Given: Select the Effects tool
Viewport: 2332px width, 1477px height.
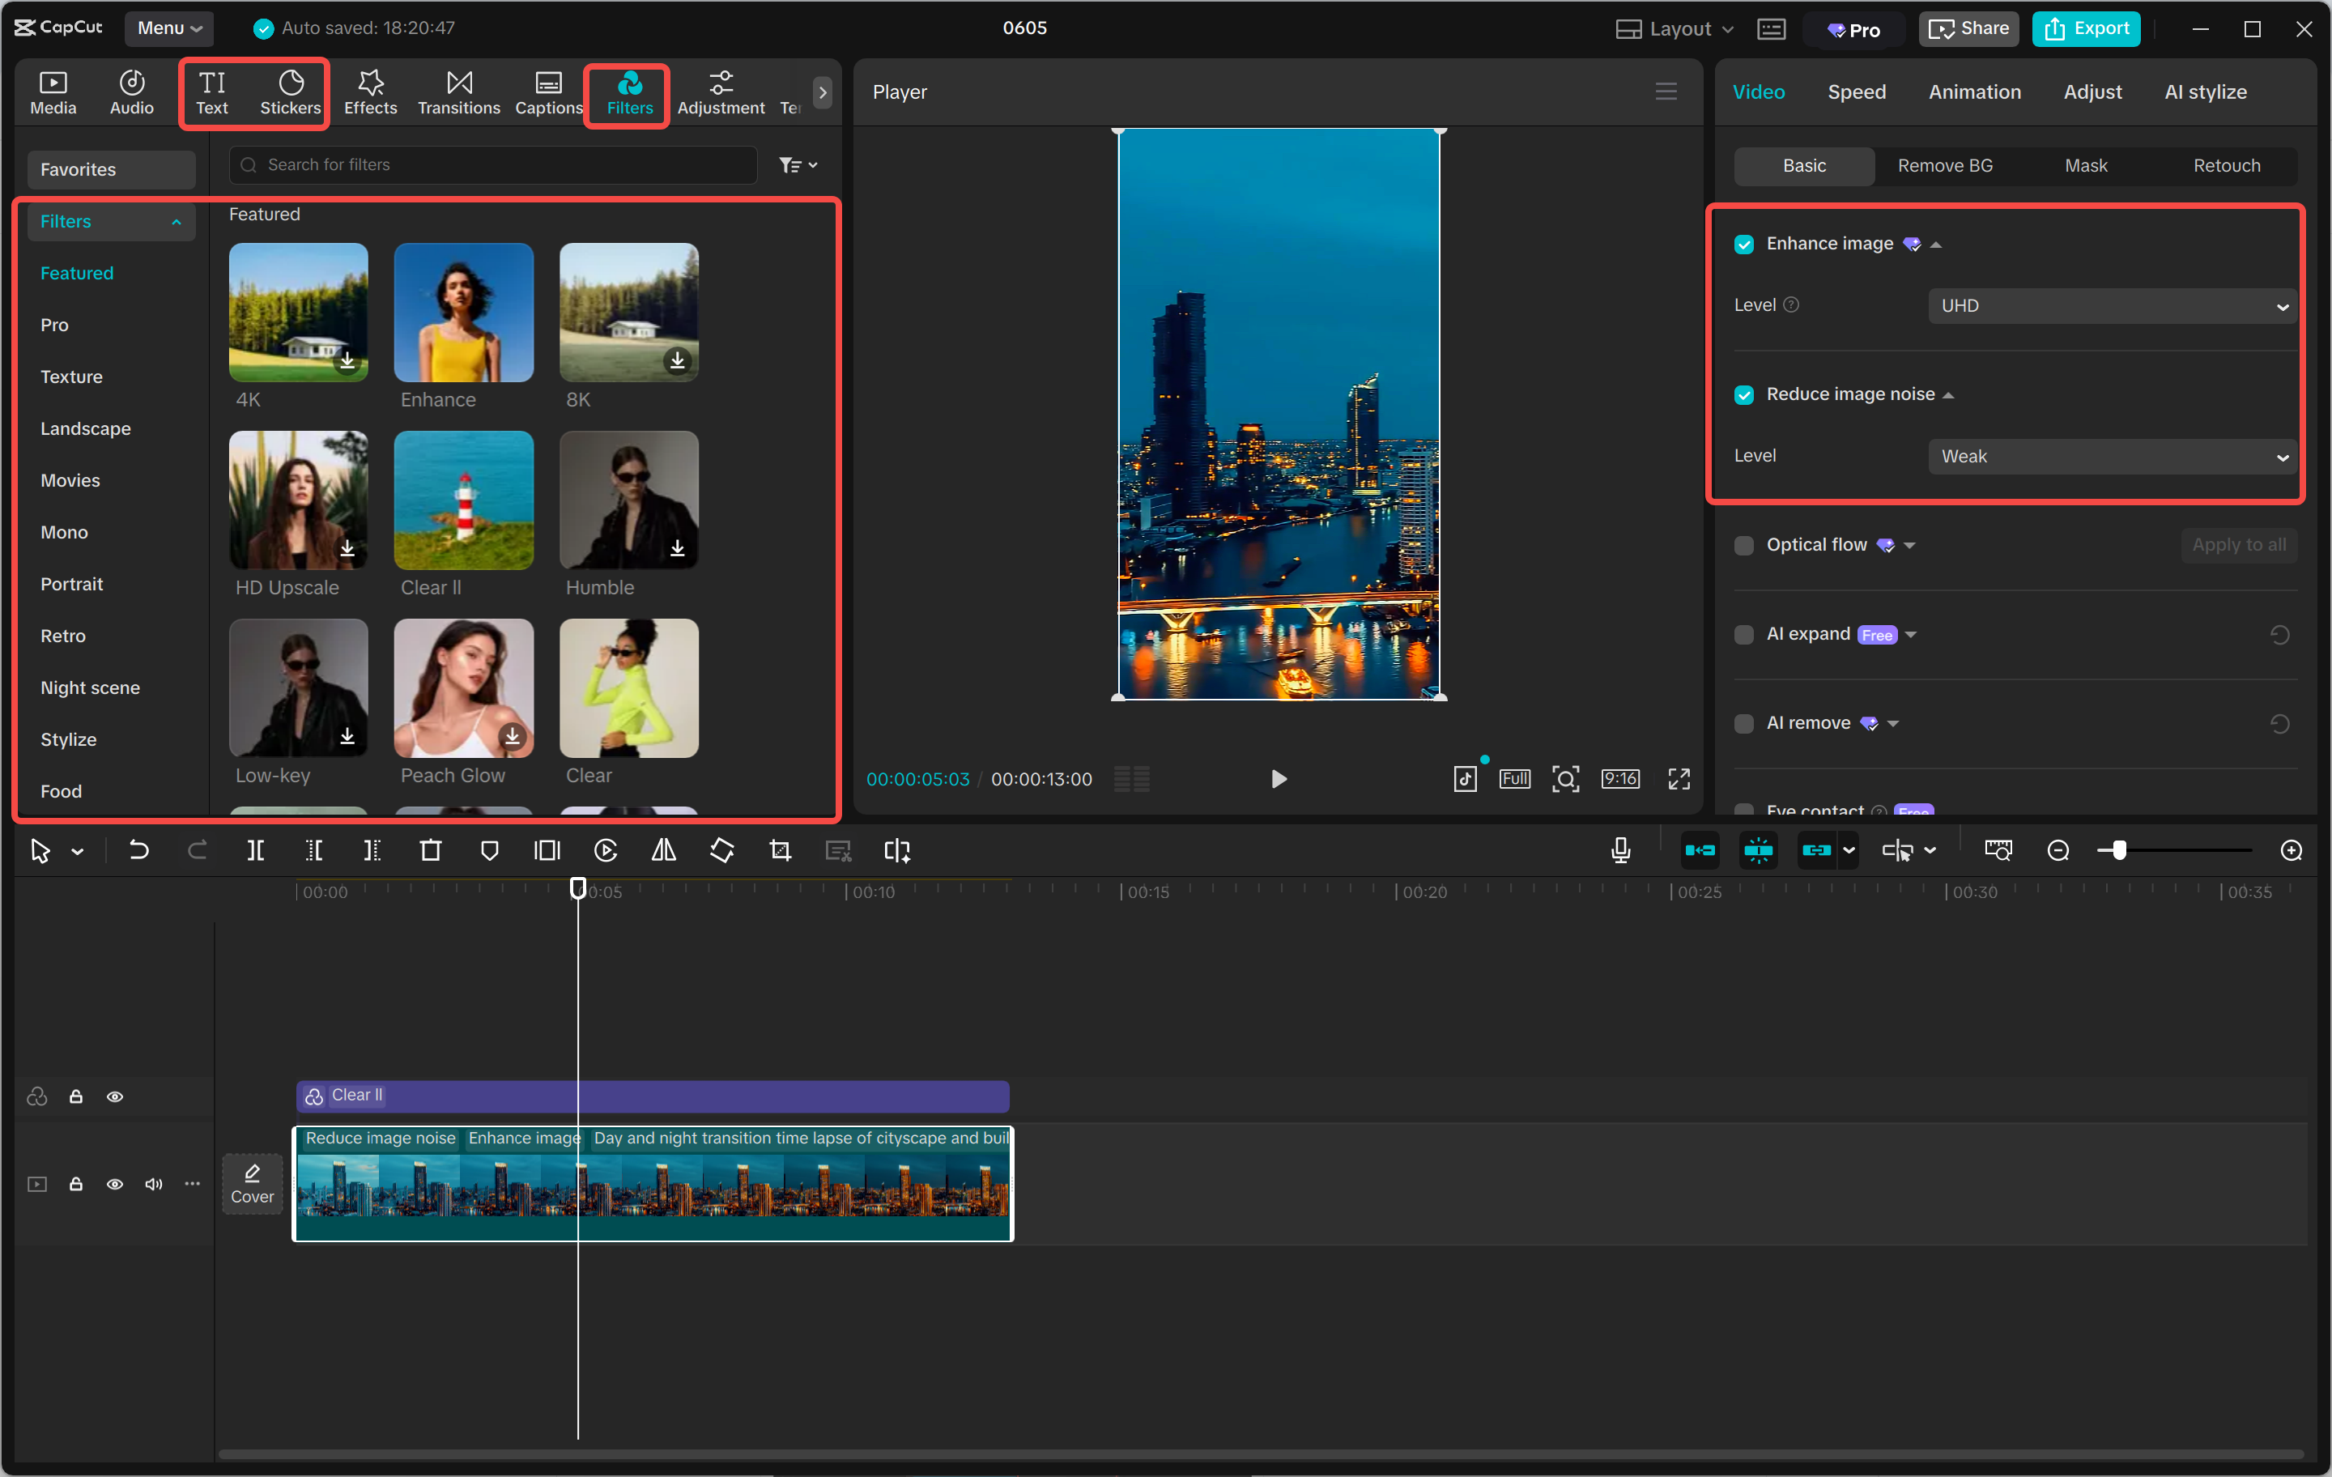Looking at the screenshot, I should pyautogui.click(x=370, y=92).
